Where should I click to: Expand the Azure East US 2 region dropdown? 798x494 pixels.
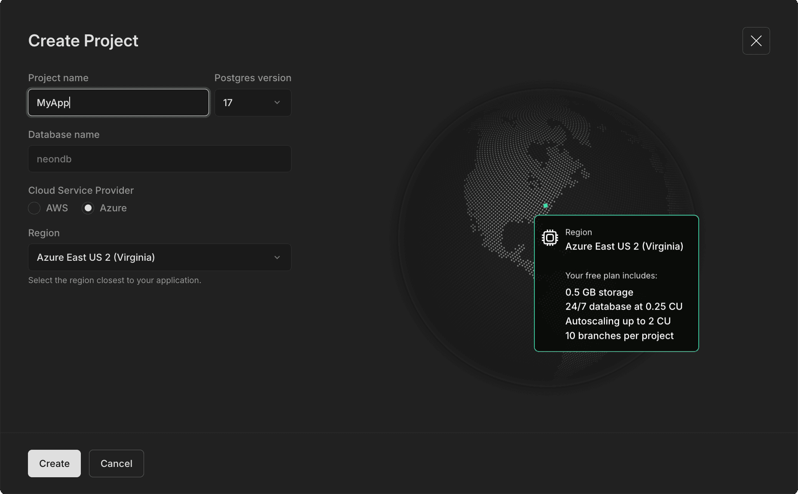(x=159, y=257)
